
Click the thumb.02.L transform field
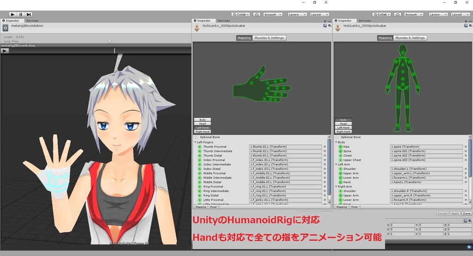(x=285, y=151)
